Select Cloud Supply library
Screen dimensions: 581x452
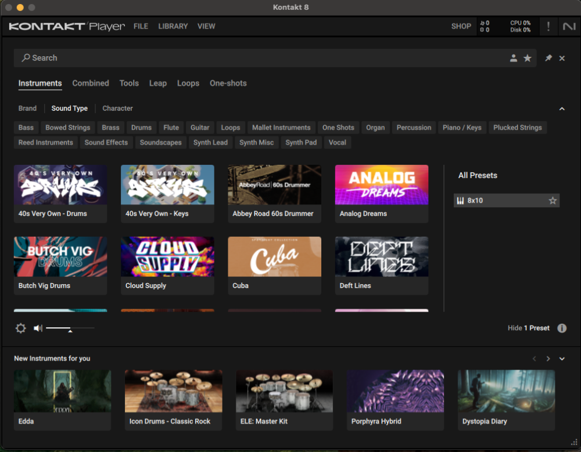167,266
